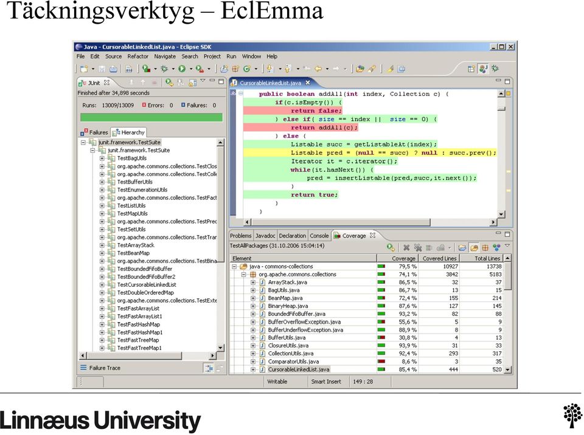Switch to the Problems tab

point(241,236)
